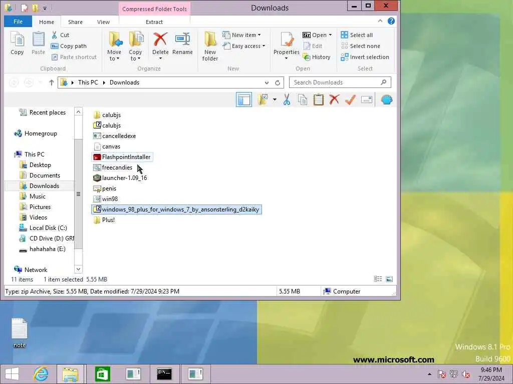Click folder options icon in secondary toolbar
513x384 pixels.
tap(263, 99)
